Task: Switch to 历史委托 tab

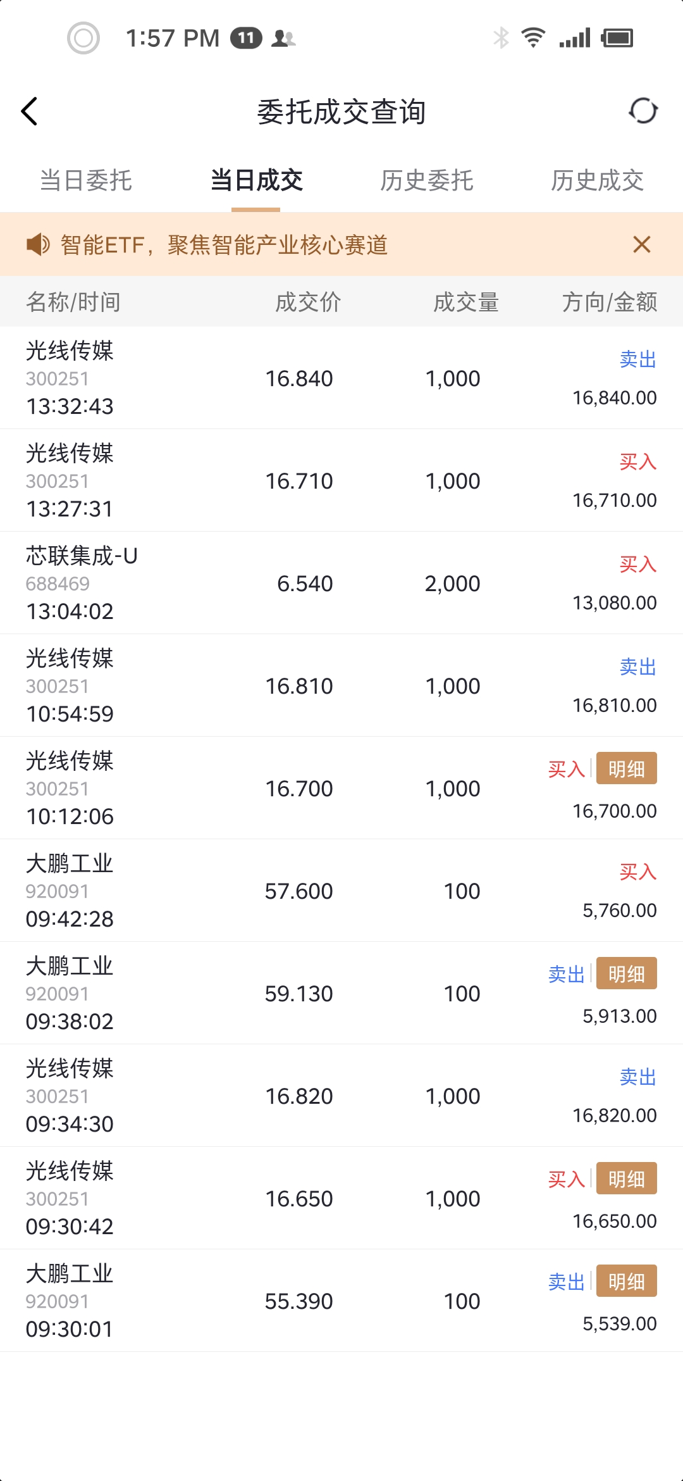Action: point(427,180)
